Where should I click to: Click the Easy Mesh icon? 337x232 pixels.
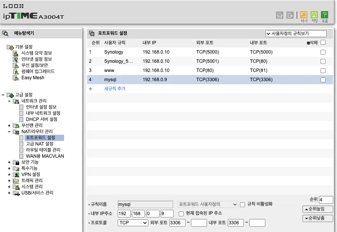coord(16,78)
